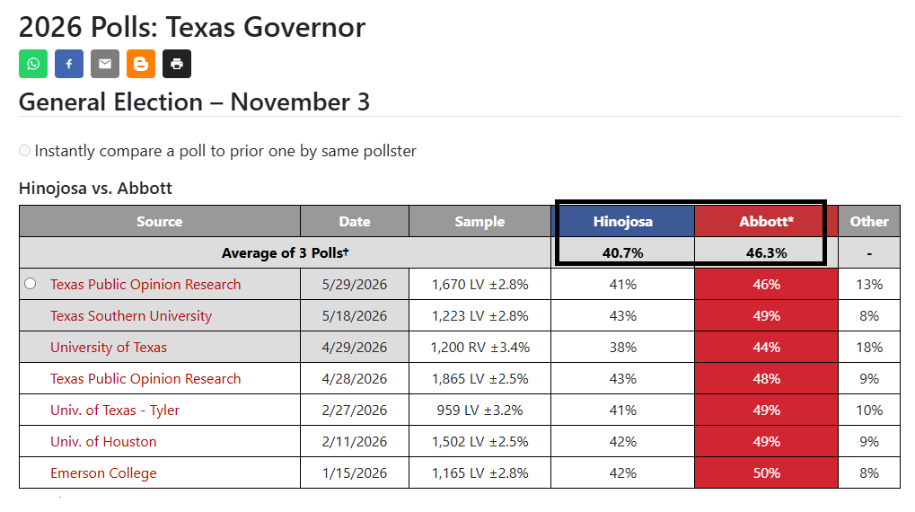Image resolution: width=915 pixels, height=512 pixels.
Task: Print the page with printer icon
Action: [x=177, y=64]
